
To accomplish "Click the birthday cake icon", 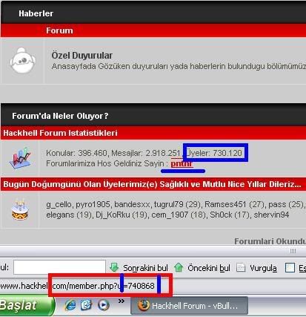I will (20, 209).
